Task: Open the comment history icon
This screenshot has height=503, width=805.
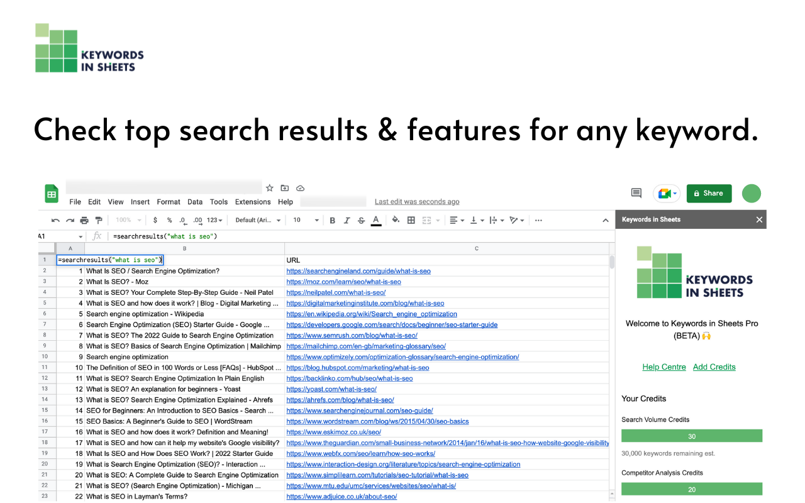Action: pos(636,194)
